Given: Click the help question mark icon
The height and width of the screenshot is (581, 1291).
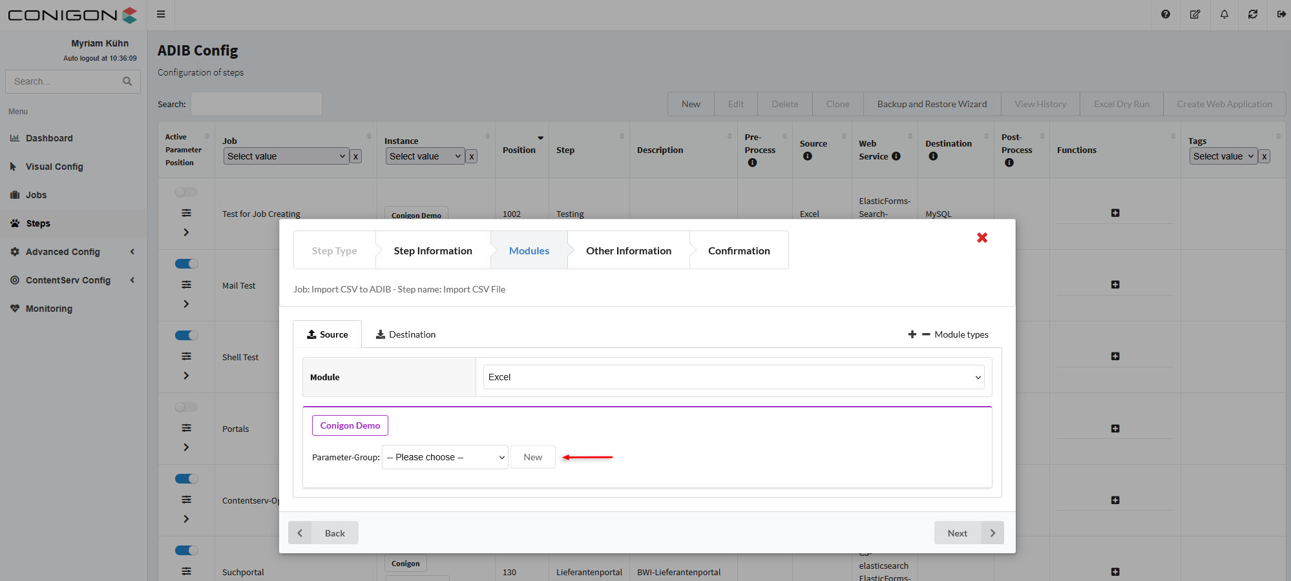Looking at the screenshot, I should [1165, 14].
